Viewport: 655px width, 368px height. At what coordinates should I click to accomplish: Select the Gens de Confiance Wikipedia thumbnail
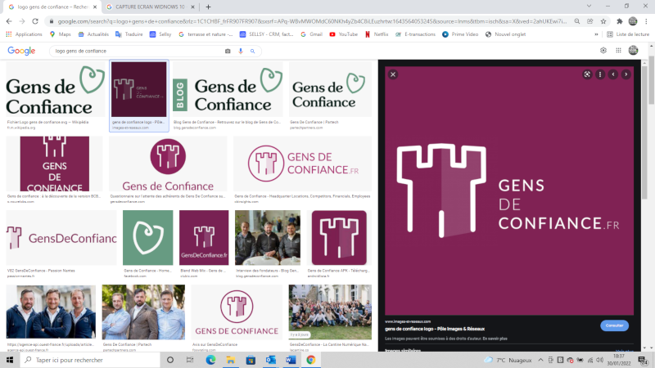(x=56, y=89)
